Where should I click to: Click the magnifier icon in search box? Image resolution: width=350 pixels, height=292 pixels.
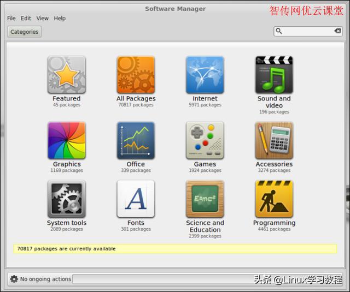pos(279,31)
